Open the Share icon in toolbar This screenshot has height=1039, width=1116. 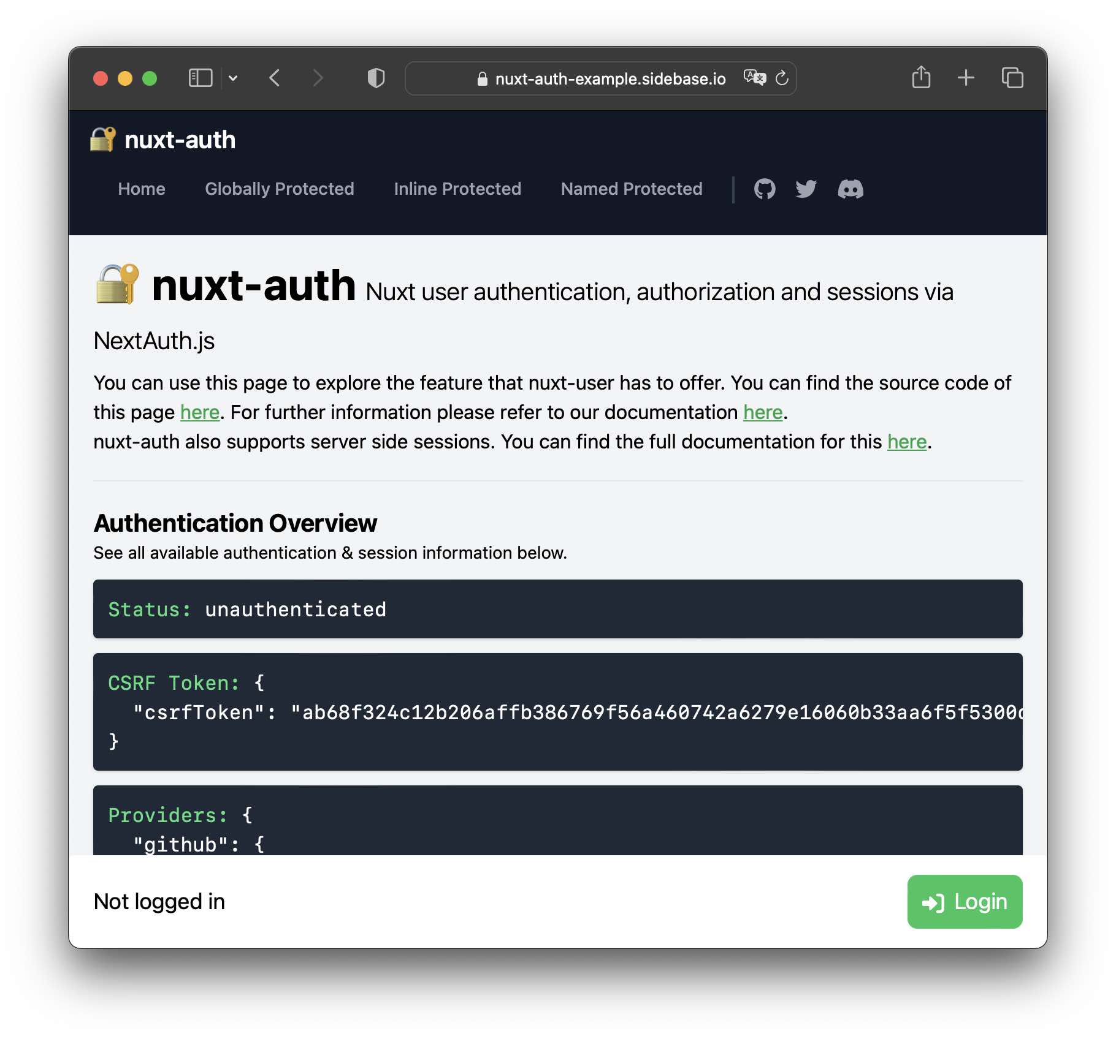[921, 77]
